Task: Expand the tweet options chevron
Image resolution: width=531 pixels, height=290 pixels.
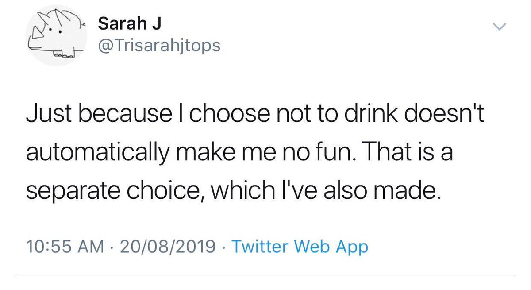Action: coord(499,27)
